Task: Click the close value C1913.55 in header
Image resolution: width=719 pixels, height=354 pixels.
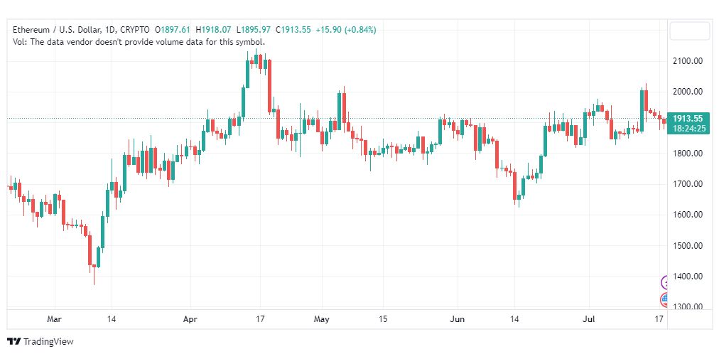Action: pyautogui.click(x=293, y=30)
